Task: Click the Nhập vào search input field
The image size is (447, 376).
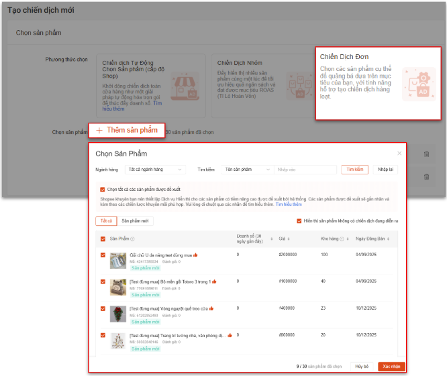Action: [305, 170]
